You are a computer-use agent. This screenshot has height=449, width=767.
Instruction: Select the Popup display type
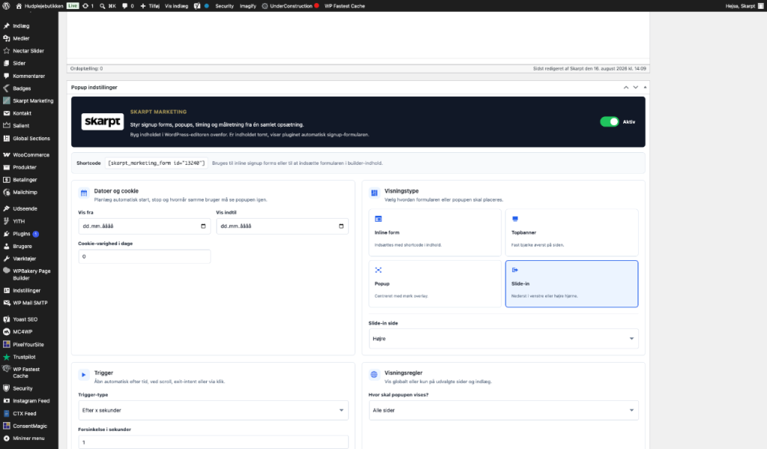[x=435, y=284]
